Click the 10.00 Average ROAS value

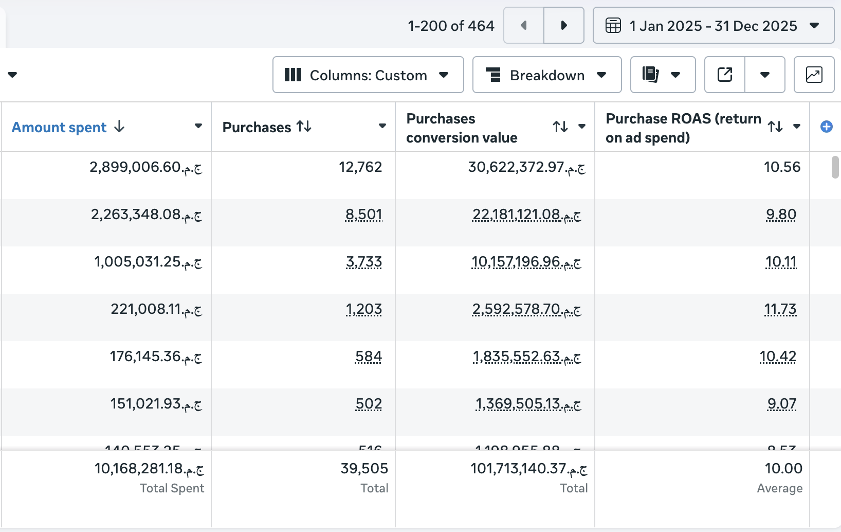(x=783, y=469)
